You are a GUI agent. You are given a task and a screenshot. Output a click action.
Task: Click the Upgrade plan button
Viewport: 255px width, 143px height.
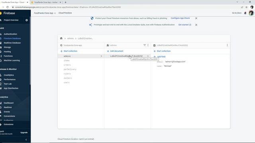pos(24,132)
